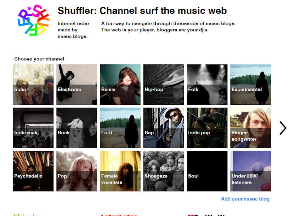Select the Electronic channel
Image resolution: width=289 pixels, height=216 pixels.
[x=77, y=85]
